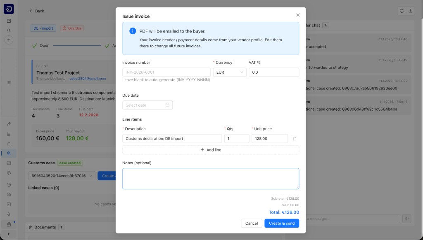This screenshot has width=423, height=240.
Task: Click the Overdue status tag
Action: pyautogui.click(x=72, y=28)
